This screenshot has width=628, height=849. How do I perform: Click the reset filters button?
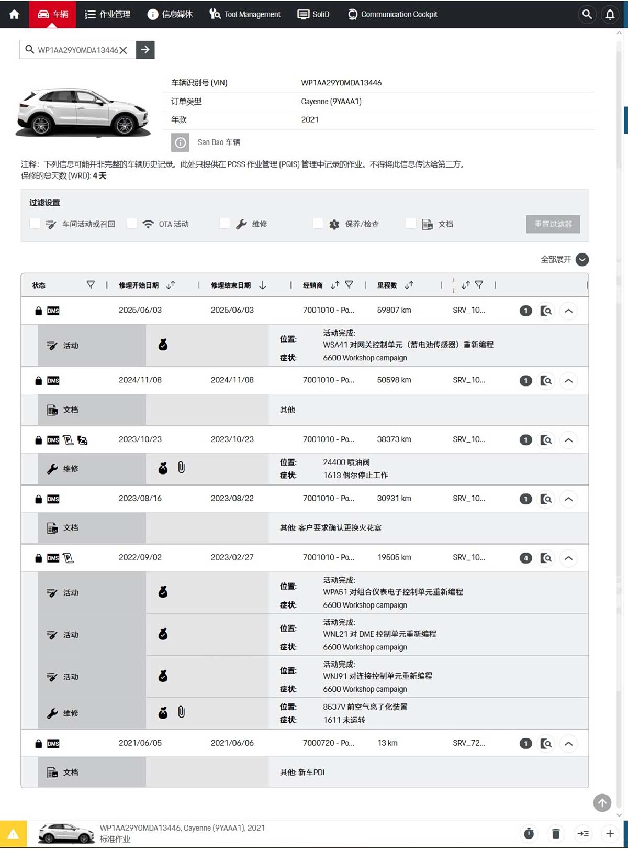coord(553,224)
